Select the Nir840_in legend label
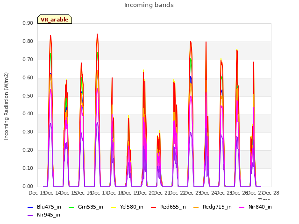The height and width of the screenshot is (224, 299). 260,207
